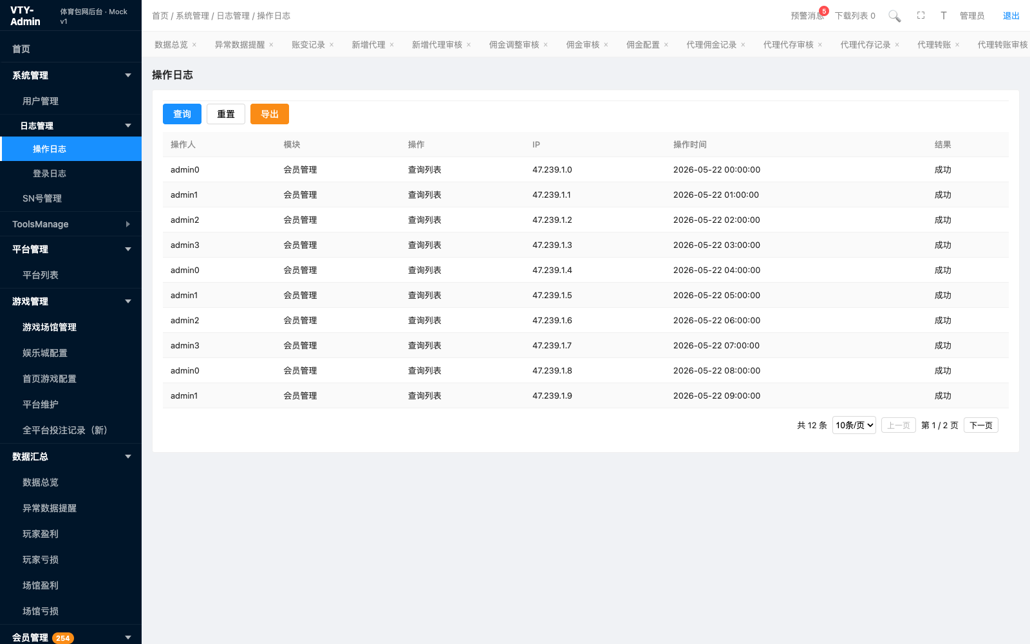The width and height of the screenshot is (1030, 644).
Task: Open alert messages with red badge
Action: [x=808, y=15]
